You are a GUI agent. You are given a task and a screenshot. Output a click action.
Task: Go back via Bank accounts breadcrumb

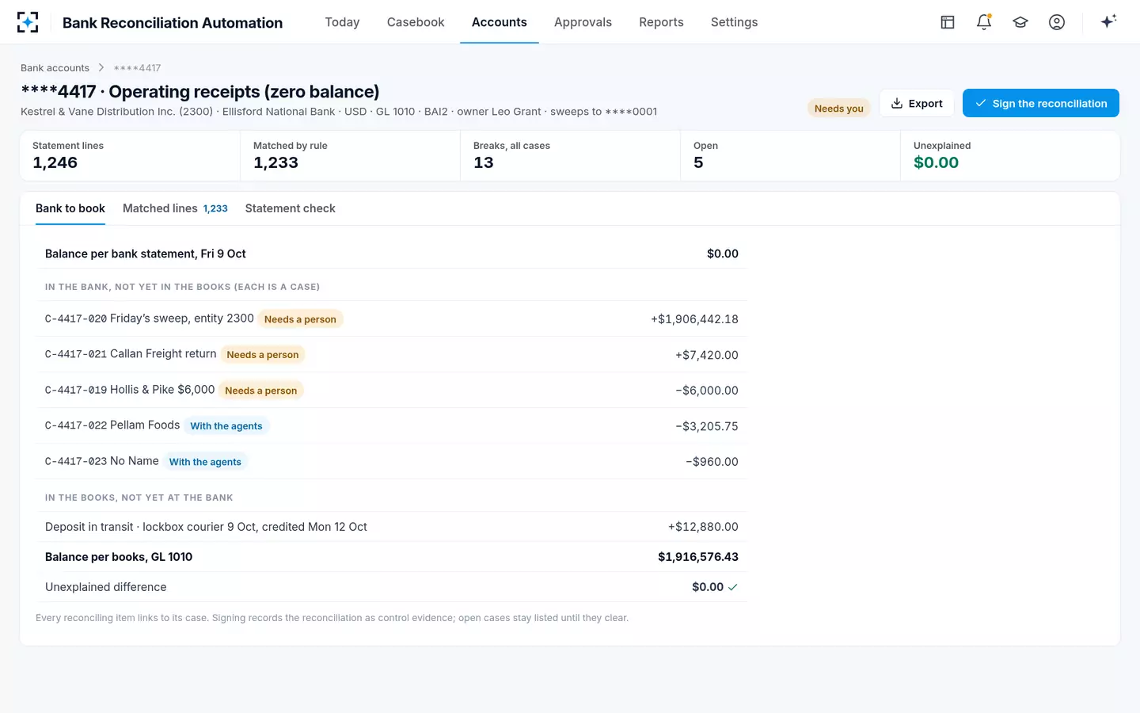coord(55,68)
